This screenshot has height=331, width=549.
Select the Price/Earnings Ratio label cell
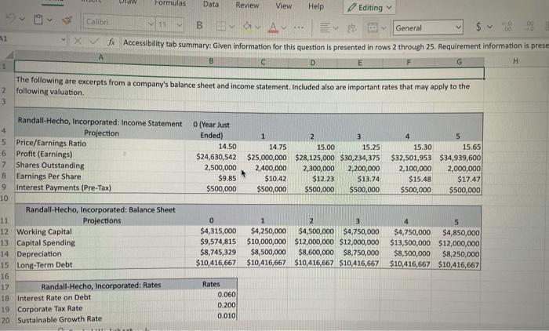pos(100,144)
